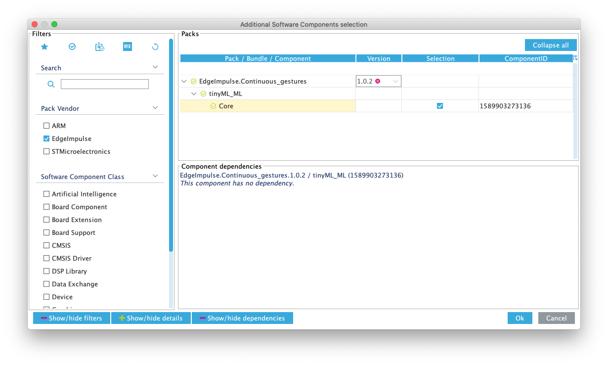Click the status icon beside tinyML_ML

click(x=203, y=93)
